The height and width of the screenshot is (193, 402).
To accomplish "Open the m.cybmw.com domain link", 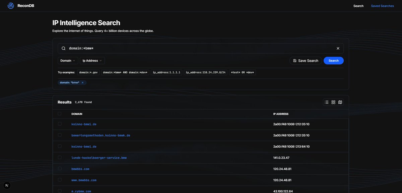I will pos(81,191).
